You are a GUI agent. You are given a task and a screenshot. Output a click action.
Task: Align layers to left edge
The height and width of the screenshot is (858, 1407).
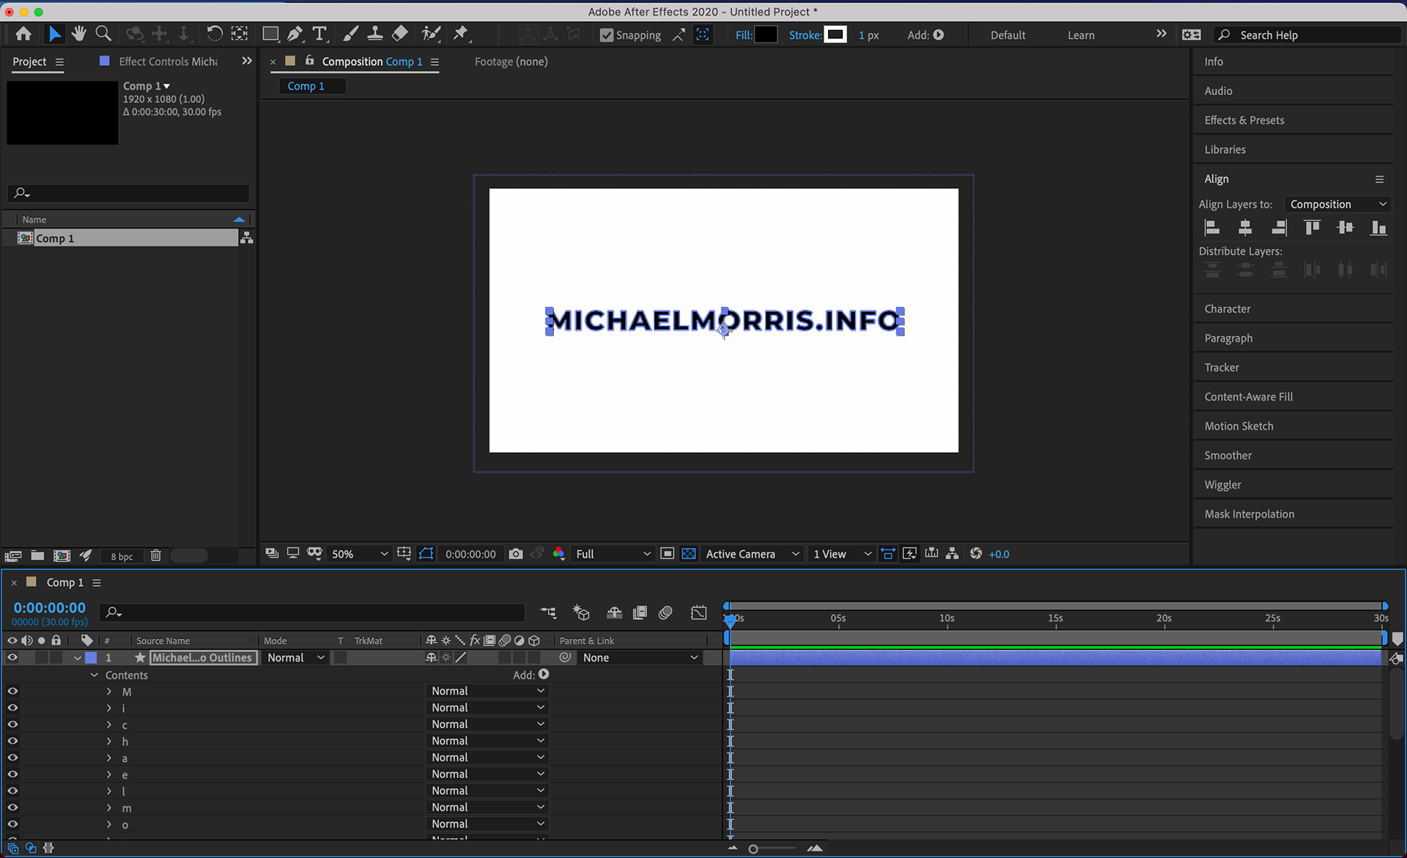1212,228
